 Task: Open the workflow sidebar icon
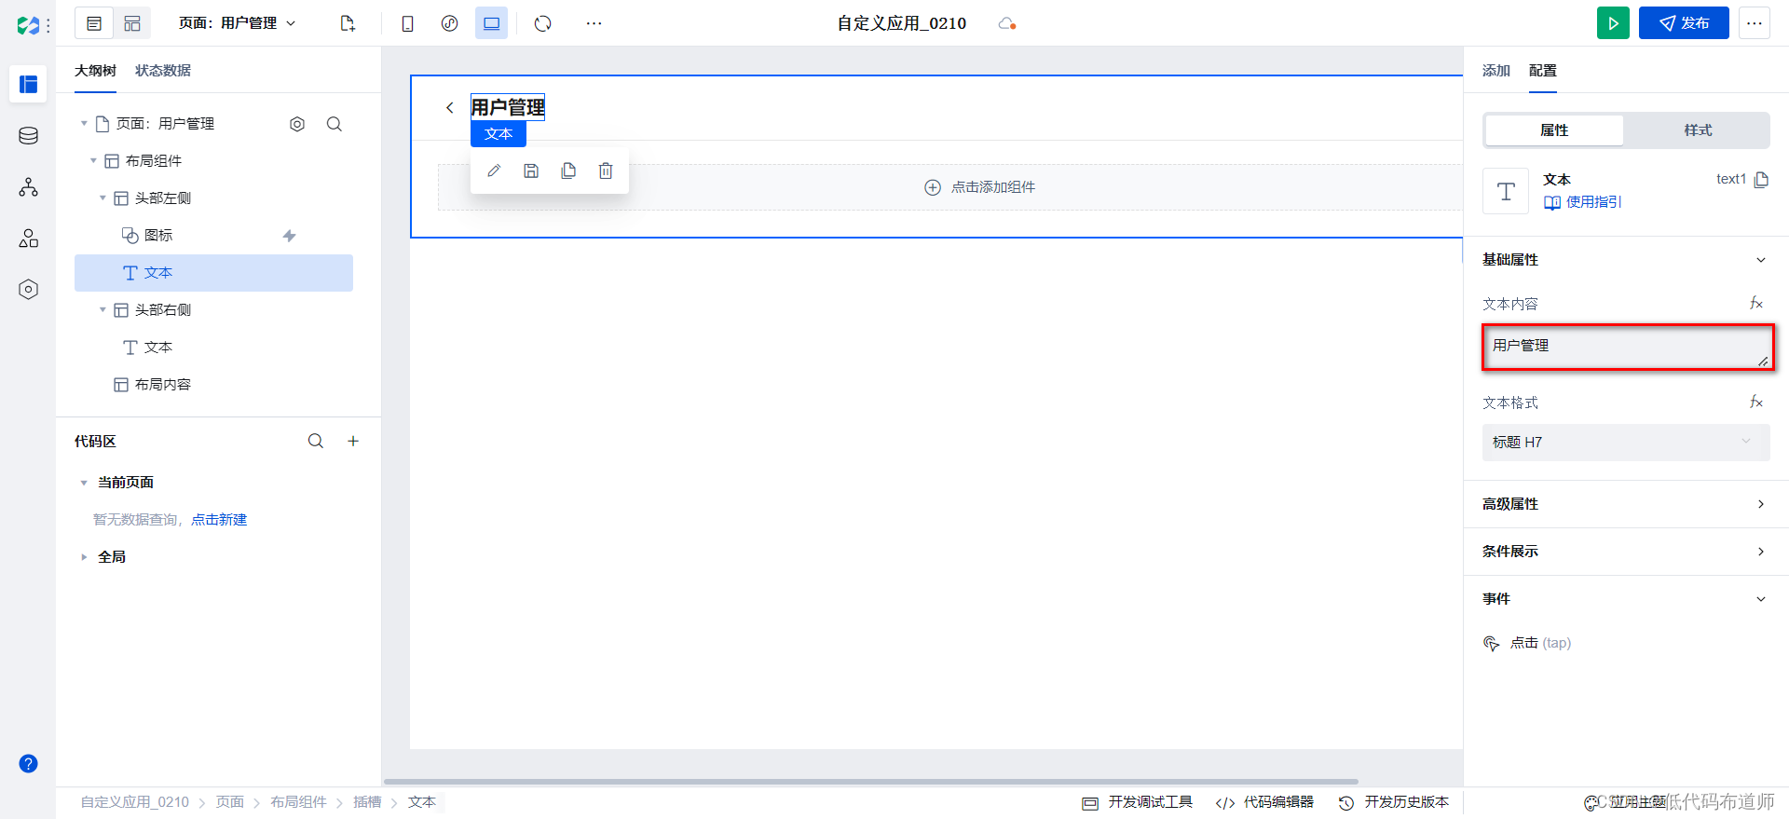tap(28, 187)
